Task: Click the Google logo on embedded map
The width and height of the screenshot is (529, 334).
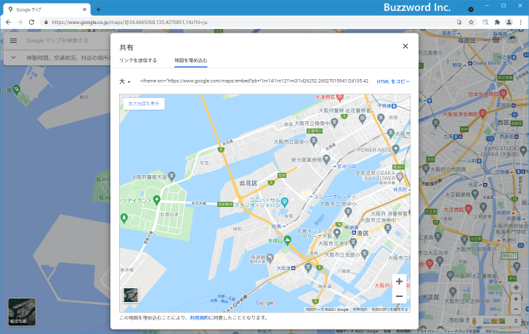Action: 264,303
